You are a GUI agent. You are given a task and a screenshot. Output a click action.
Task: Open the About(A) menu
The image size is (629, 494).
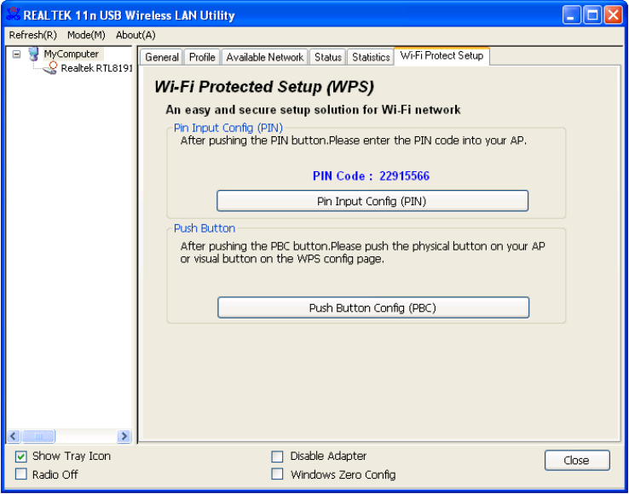136,35
